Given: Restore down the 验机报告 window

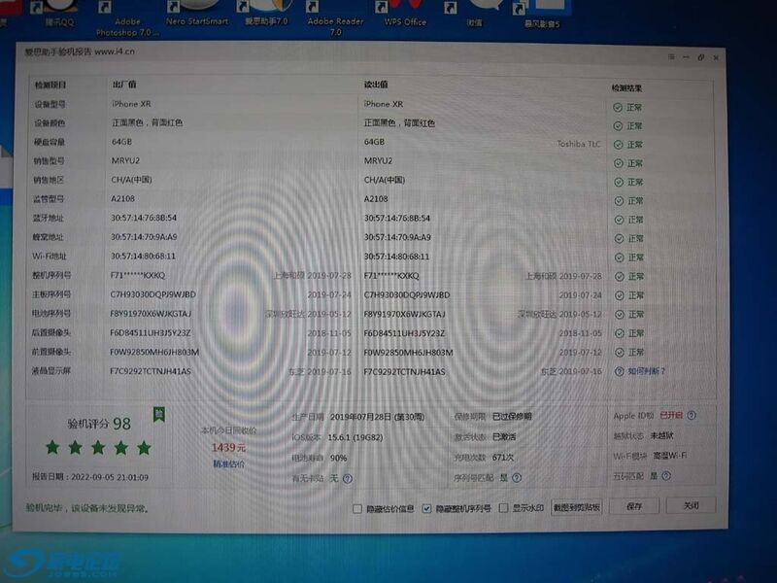Looking at the screenshot, I should (700, 57).
